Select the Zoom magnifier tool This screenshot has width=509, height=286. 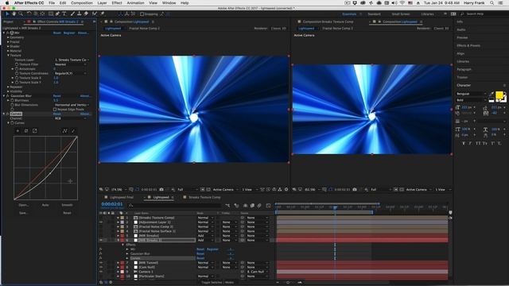(x=21, y=14)
